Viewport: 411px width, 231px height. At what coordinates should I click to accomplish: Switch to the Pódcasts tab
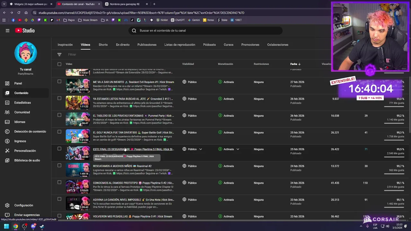209,45
